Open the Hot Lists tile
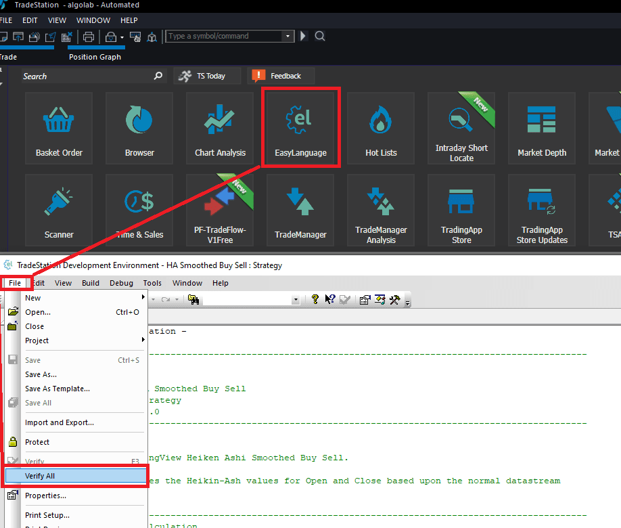The width and height of the screenshot is (621, 528). pyautogui.click(x=381, y=127)
